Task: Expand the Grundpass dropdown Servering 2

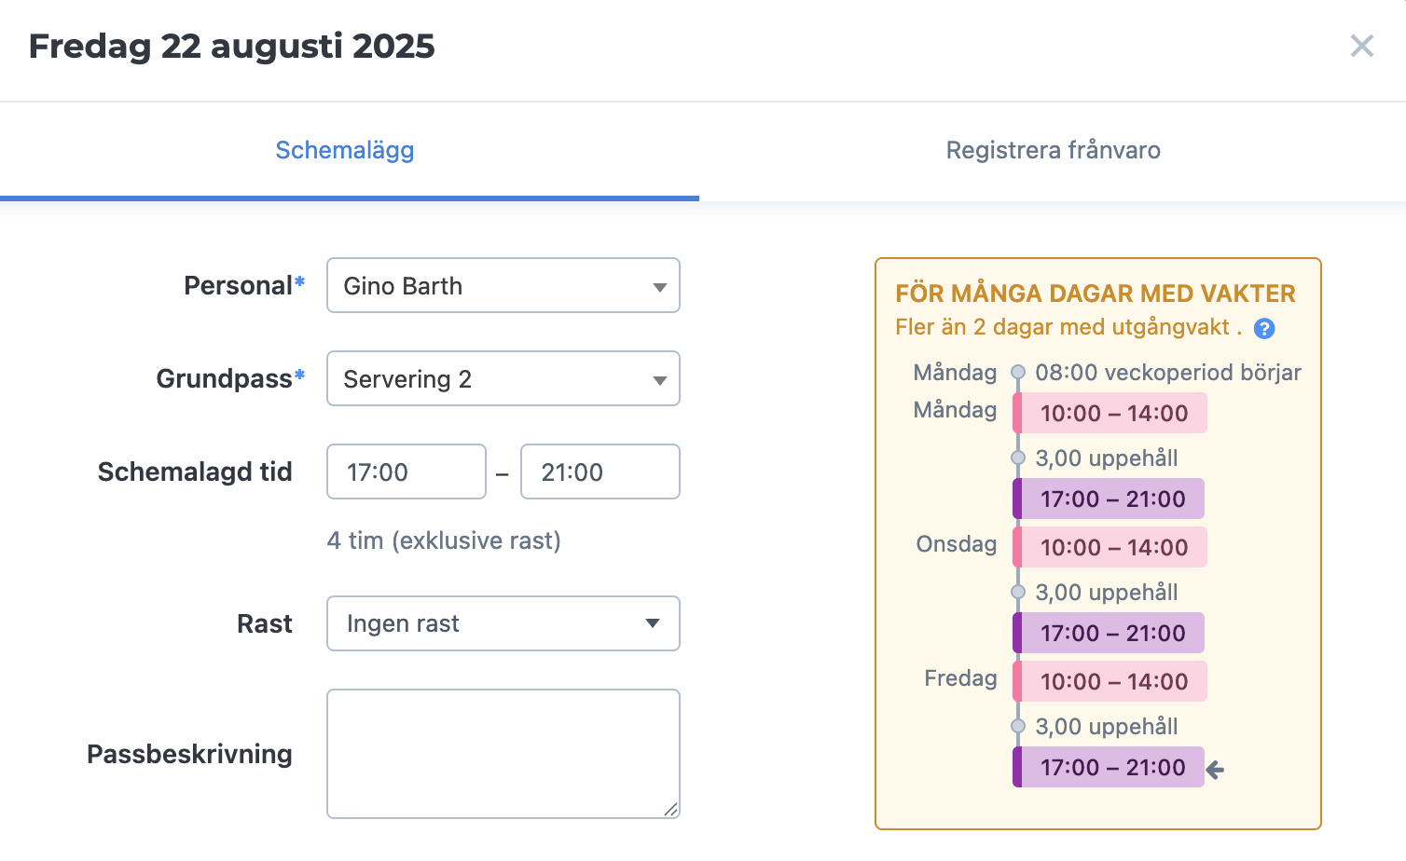Action: coord(503,379)
